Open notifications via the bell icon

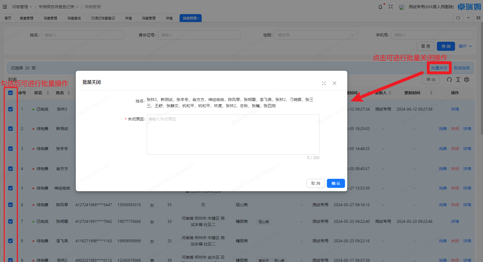tap(380, 7)
